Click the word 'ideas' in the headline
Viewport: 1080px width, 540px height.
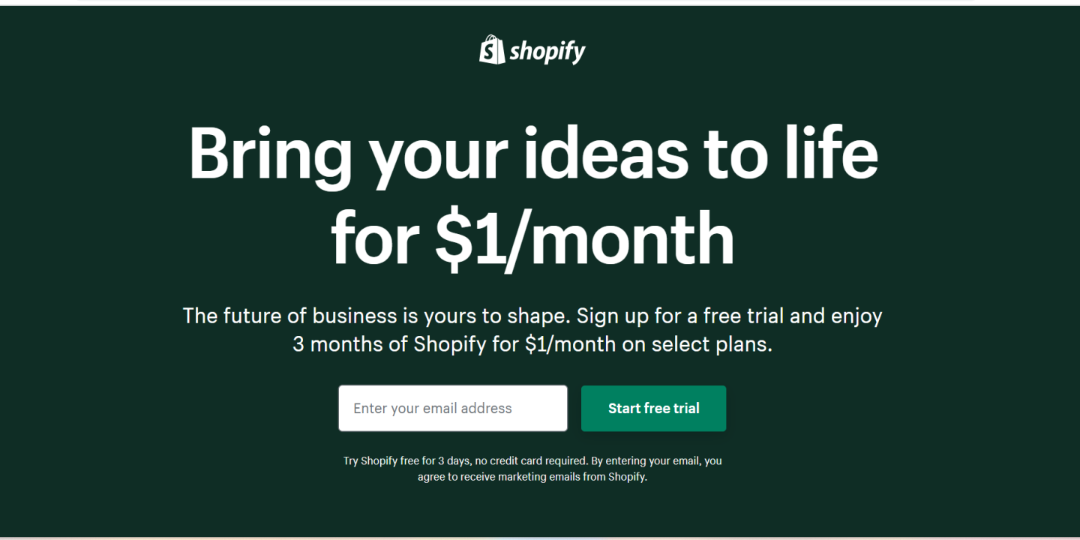coord(605,153)
